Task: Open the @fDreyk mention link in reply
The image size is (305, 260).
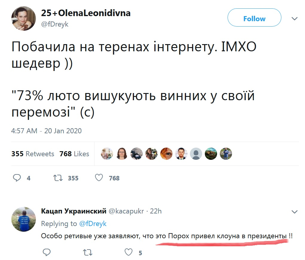Action: (x=93, y=224)
